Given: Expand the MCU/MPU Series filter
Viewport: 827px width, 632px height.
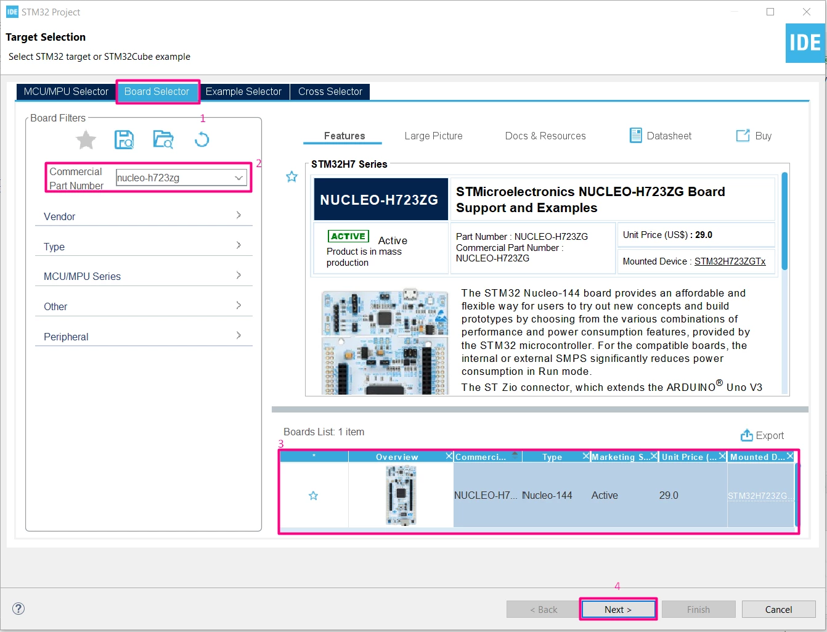Looking at the screenshot, I should click(x=144, y=276).
